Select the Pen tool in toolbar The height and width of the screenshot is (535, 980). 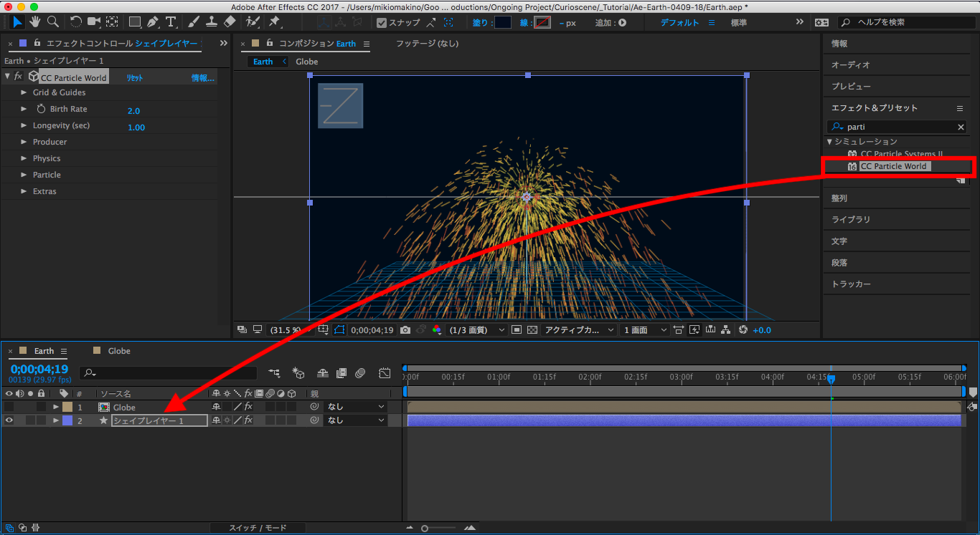click(151, 21)
